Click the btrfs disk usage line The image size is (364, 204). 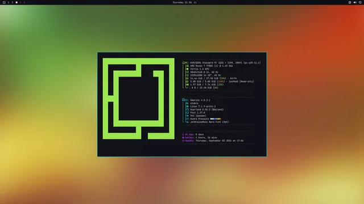pyautogui.click(x=213, y=78)
